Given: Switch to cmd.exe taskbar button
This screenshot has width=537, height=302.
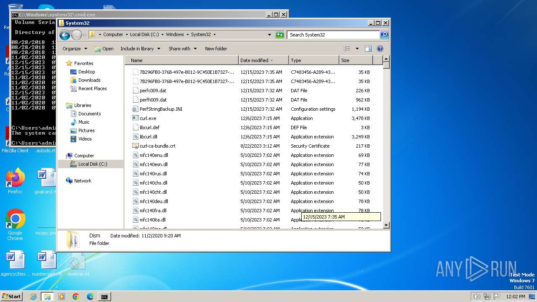Looking at the screenshot, I should [x=104, y=297].
